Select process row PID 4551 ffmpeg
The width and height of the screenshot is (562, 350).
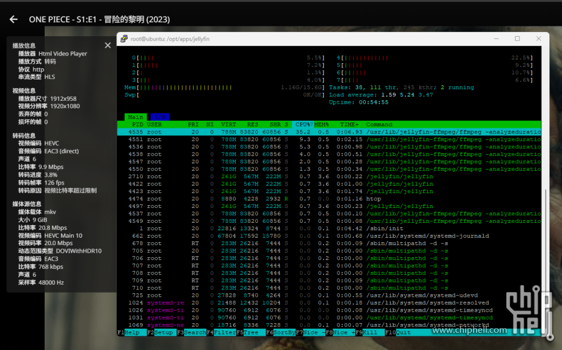pos(329,140)
